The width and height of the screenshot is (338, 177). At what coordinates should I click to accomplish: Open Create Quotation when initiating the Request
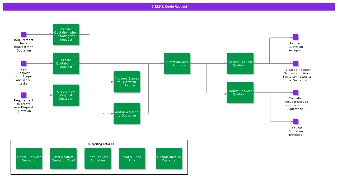point(66,34)
